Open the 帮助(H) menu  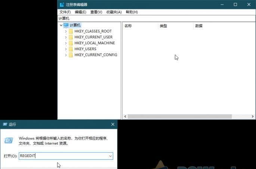tap(132, 12)
